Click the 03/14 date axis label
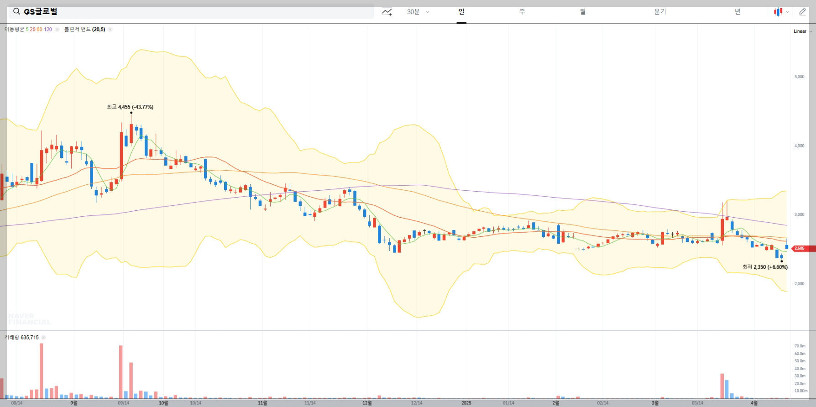Image resolution: width=816 pixels, height=407 pixels. (x=697, y=403)
